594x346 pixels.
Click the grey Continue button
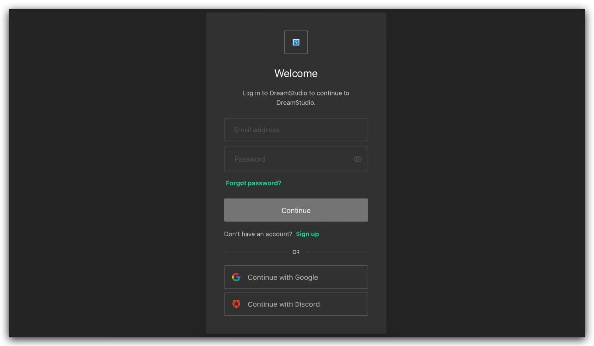(296, 210)
